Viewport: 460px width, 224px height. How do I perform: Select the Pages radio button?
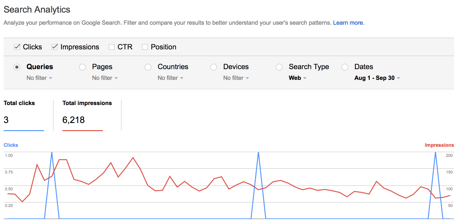(83, 67)
